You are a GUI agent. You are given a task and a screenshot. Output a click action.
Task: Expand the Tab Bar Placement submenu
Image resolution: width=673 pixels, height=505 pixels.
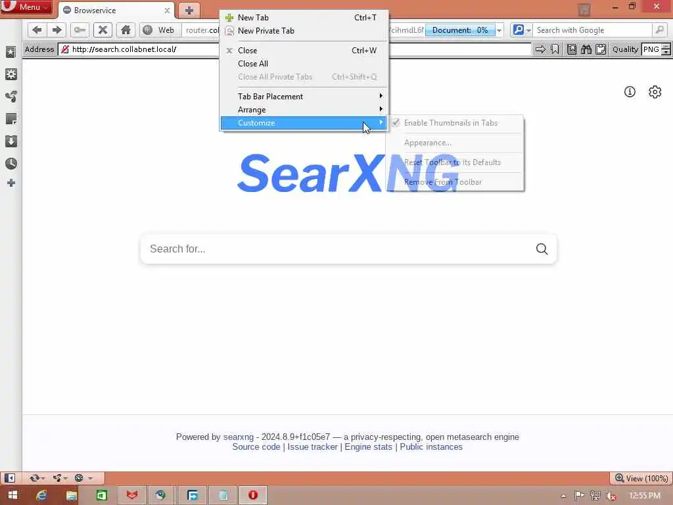point(304,96)
